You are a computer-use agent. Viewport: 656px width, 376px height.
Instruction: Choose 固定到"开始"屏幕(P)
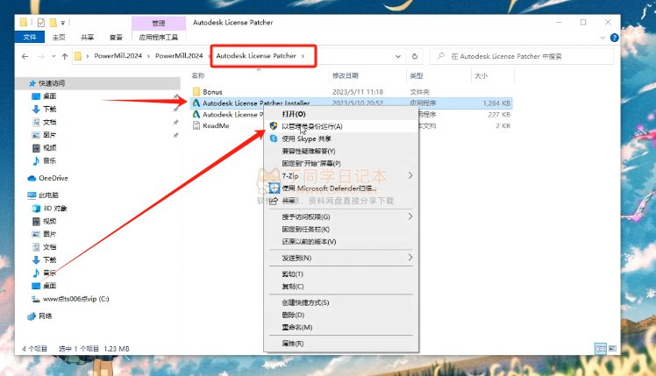tap(341, 164)
